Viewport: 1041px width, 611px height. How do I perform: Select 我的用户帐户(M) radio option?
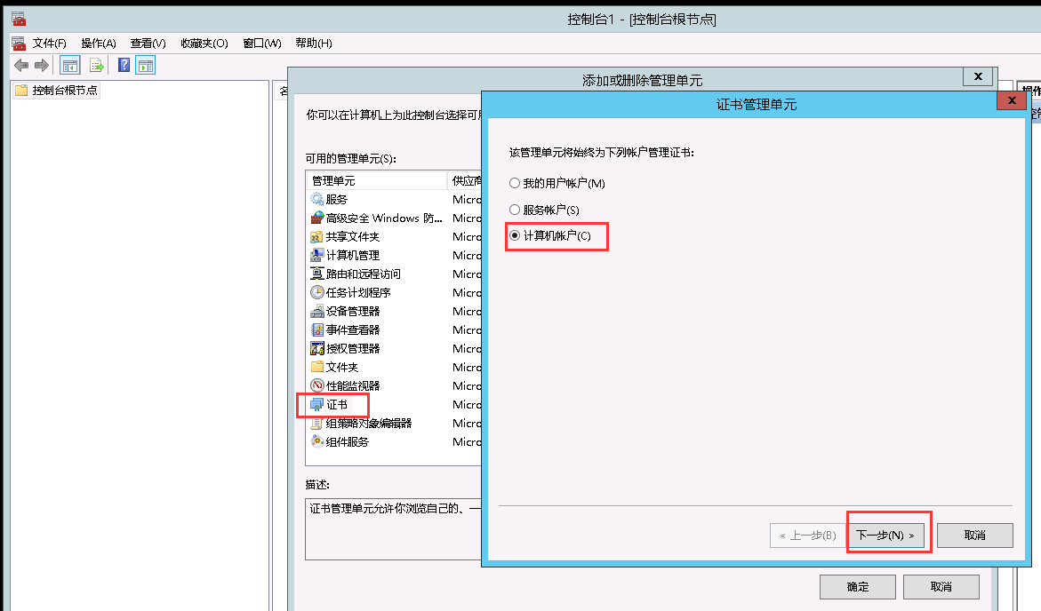[514, 183]
